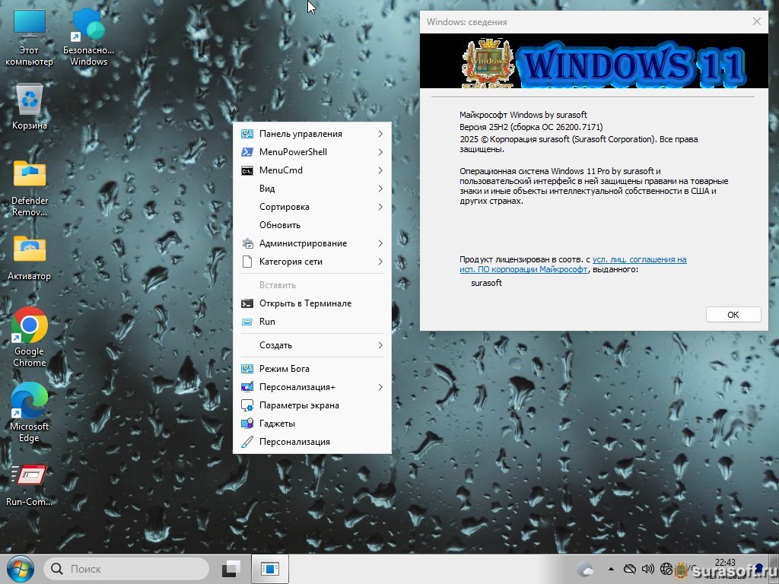The image size is (779, 584).
Task: Click the network globe tray icon
Action: tap(666, 570)
